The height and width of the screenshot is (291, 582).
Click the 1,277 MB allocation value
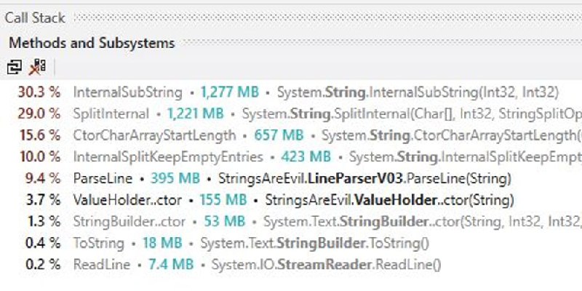pos(229,92)
